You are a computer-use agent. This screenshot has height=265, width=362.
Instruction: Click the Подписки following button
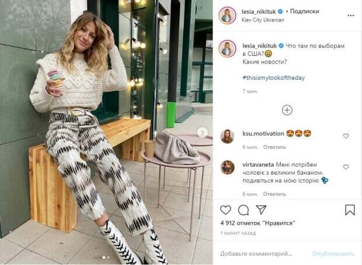[305, 11]
